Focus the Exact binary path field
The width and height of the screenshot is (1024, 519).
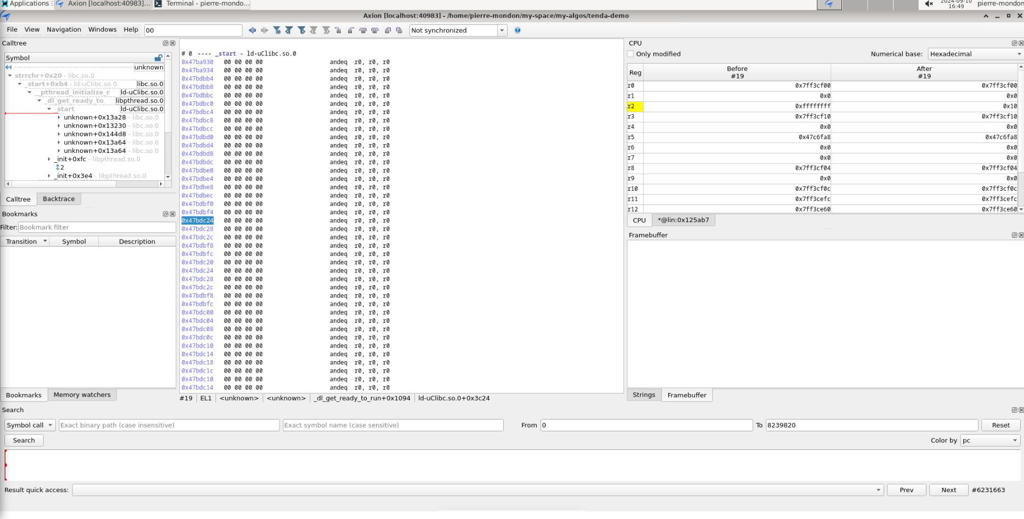169,425
